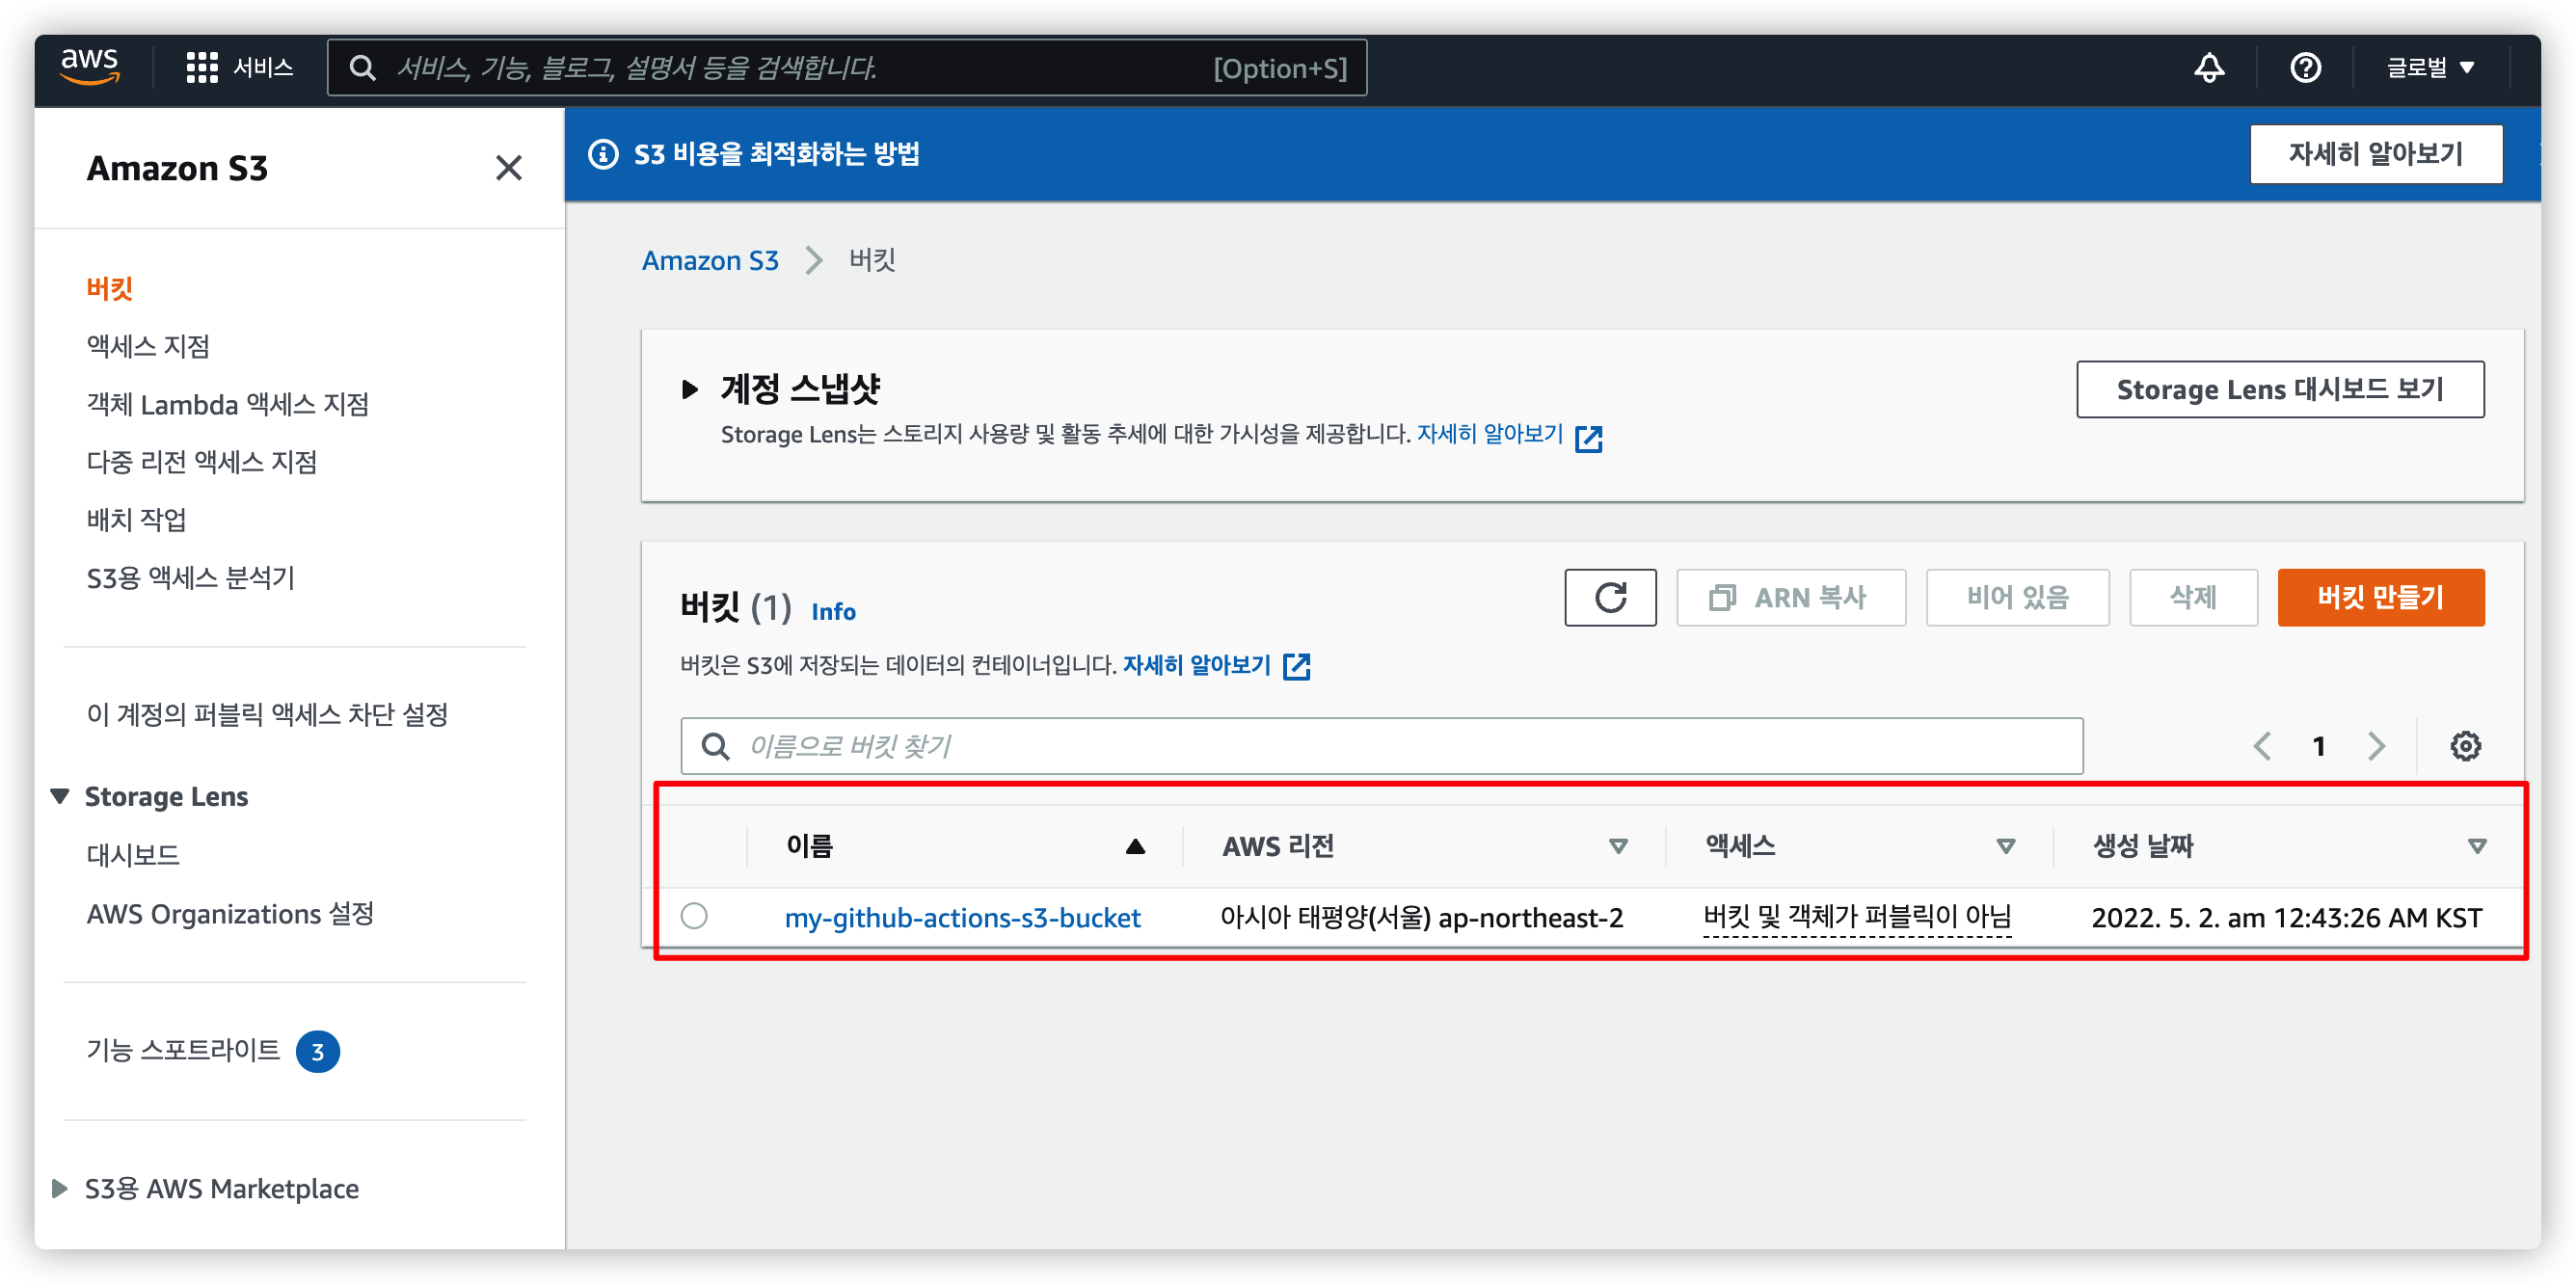Screen dimensions: 2576x1284
Task: Click the help question mark icon
Action: point(2305,67)
